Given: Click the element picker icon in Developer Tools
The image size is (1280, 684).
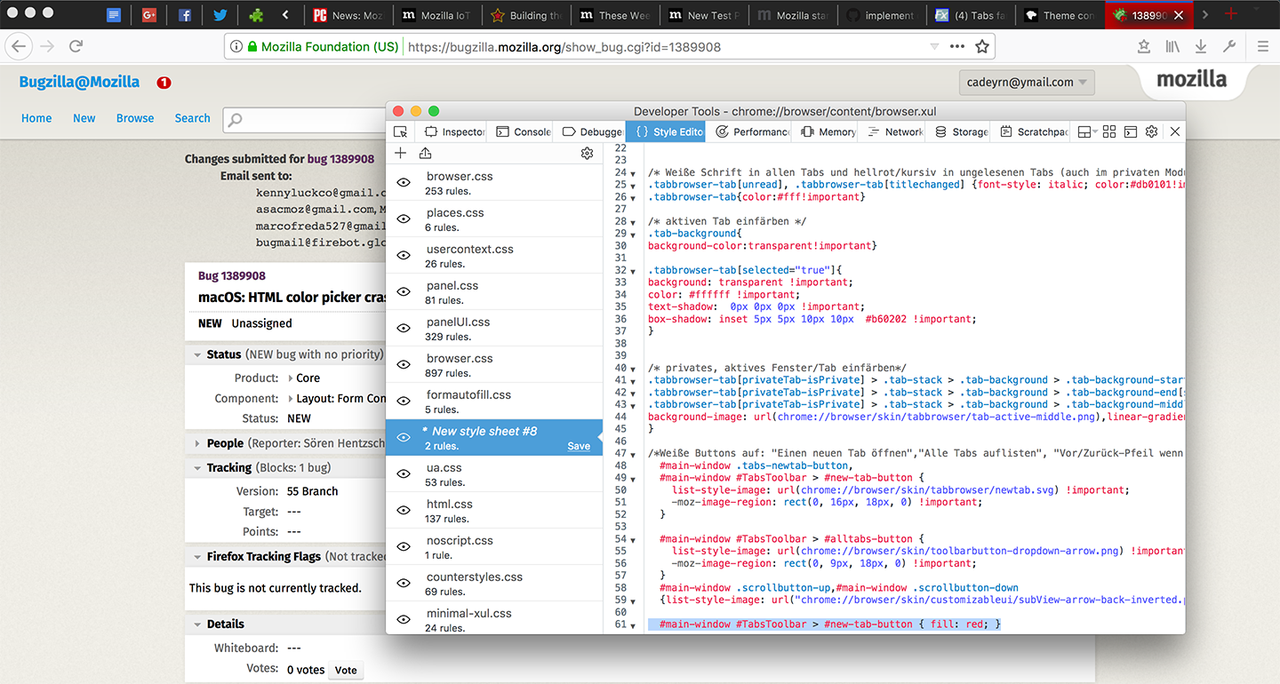Looking at the screenshot, I should 401,131.
